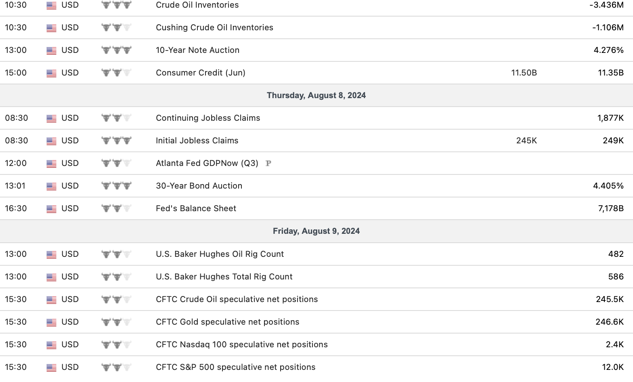Open the Initial Jobless Claims event
633x382 pixels.
[197, 141]
